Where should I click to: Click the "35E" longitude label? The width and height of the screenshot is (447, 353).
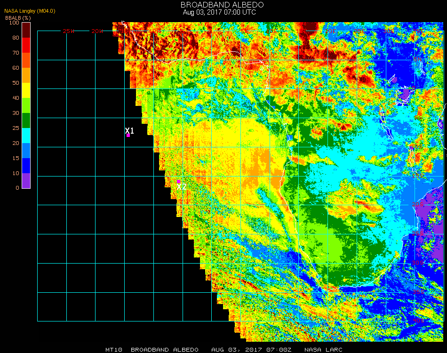pyautogui.click(x=418, y=32)
